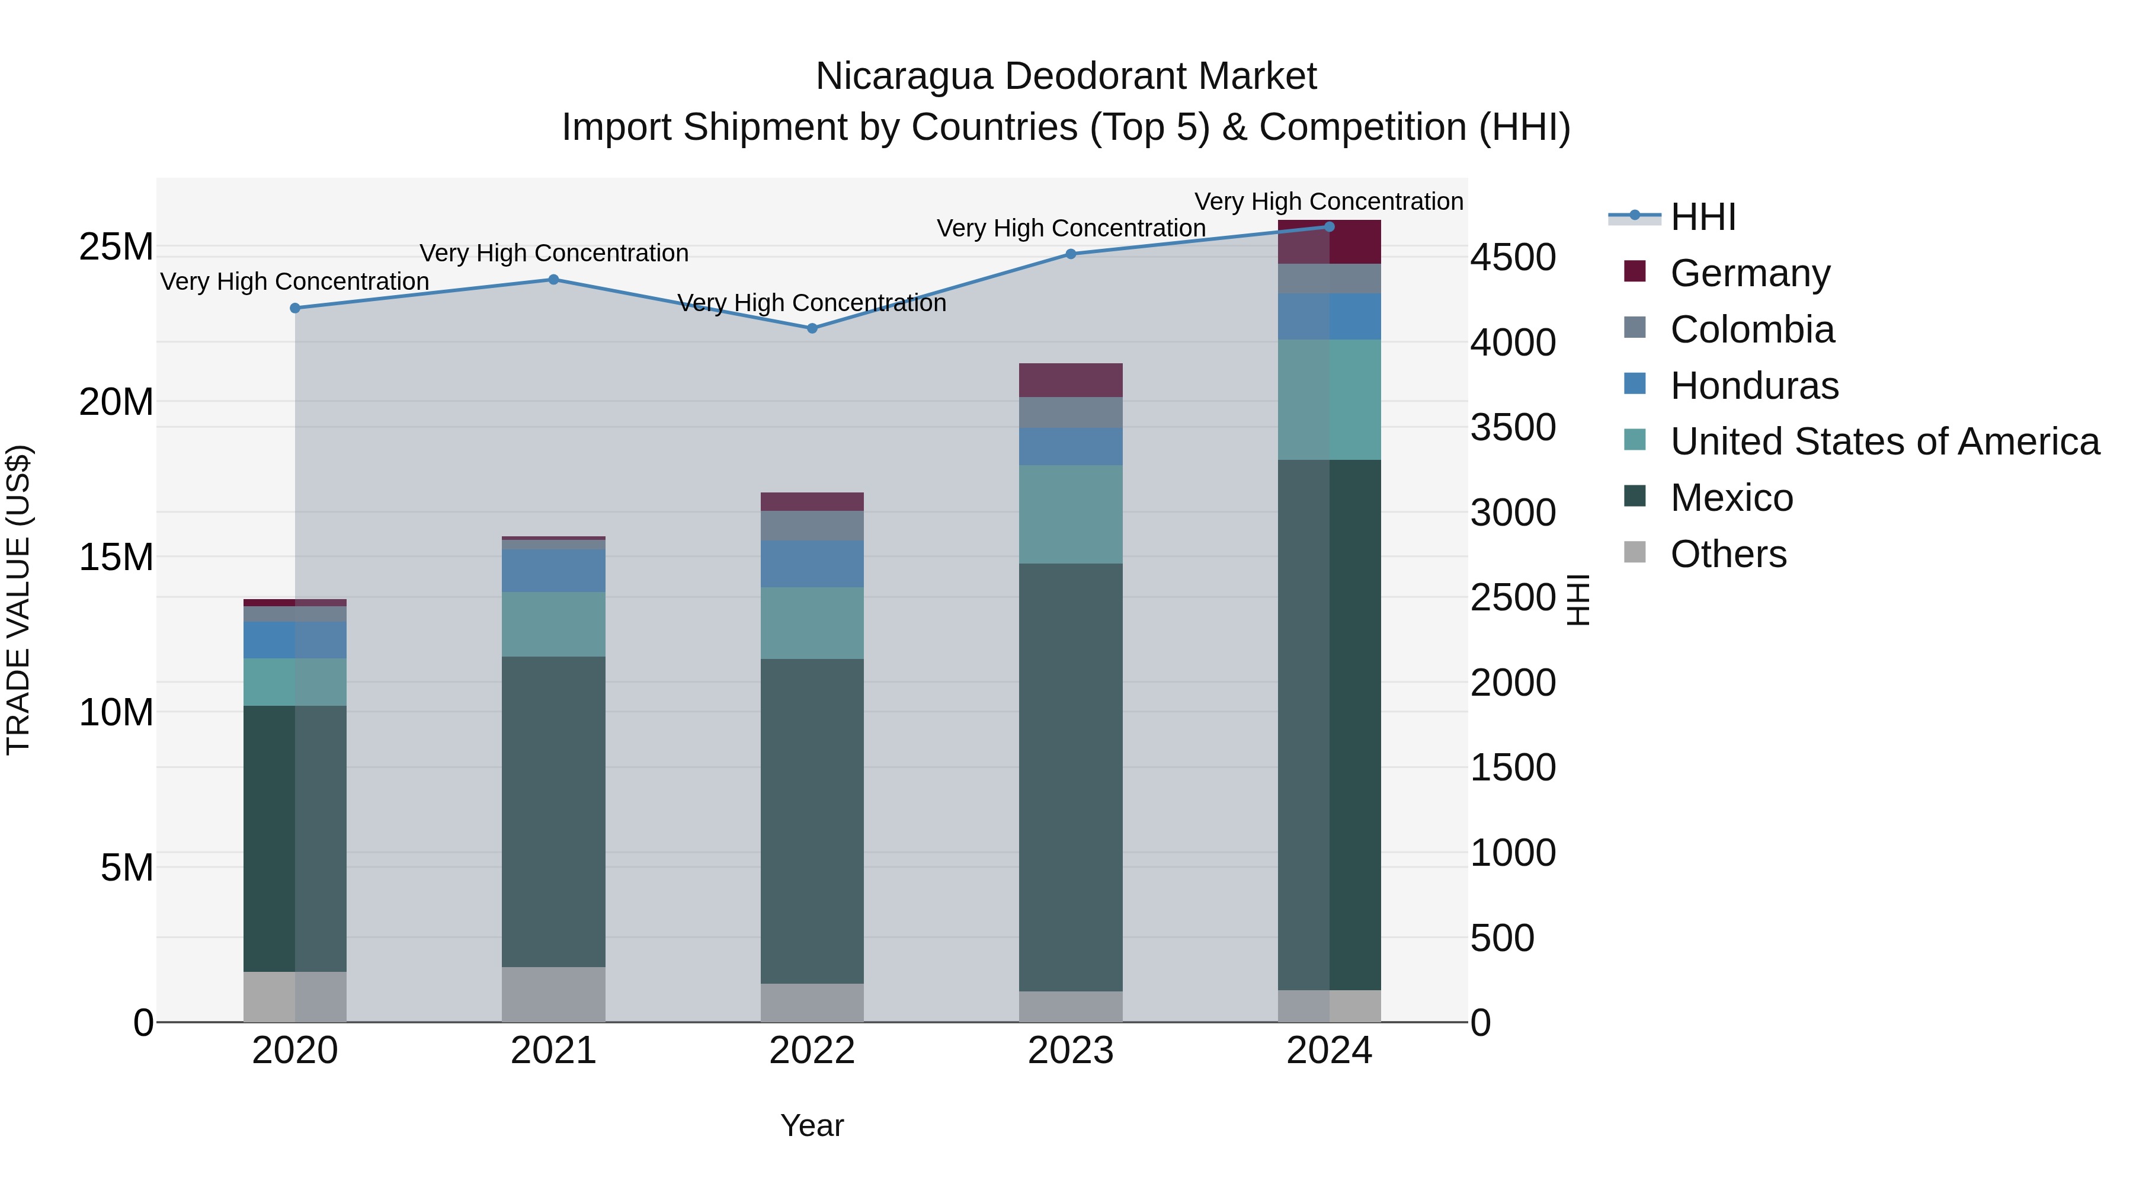Click the 1000 HHI axis tick

point(1513,853)
